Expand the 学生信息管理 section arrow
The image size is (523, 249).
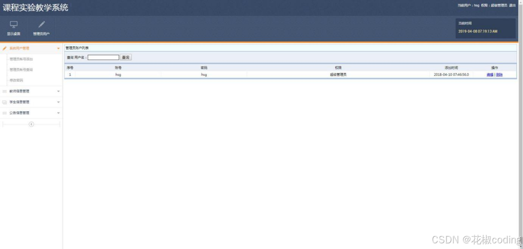[58, 102]
